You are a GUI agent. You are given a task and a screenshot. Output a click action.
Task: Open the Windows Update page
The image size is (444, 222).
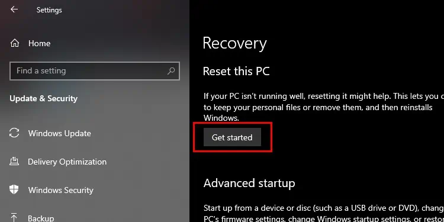click(59, 133)
